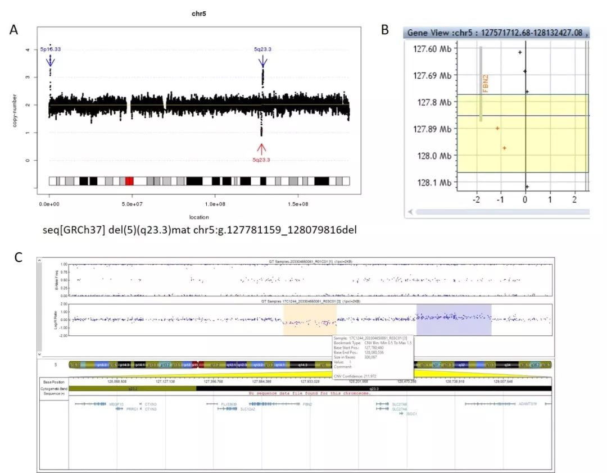Select the orange probe marker near 128.0 Mb

[x=505, y=148]
